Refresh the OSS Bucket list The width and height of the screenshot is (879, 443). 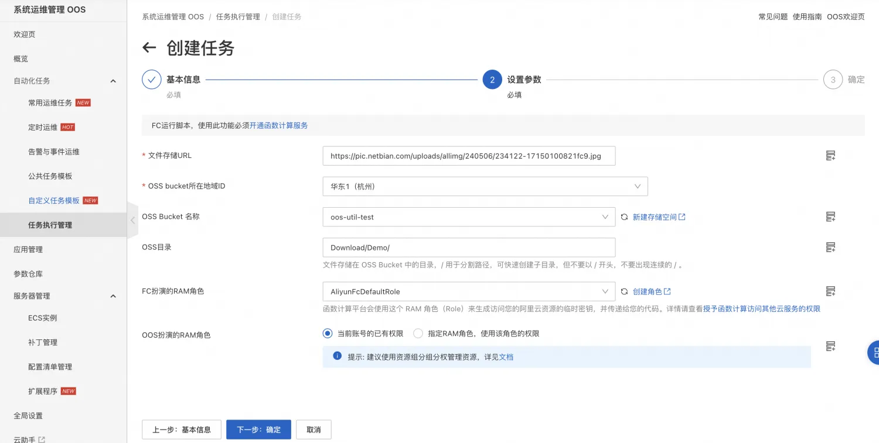tap(625, 217)
